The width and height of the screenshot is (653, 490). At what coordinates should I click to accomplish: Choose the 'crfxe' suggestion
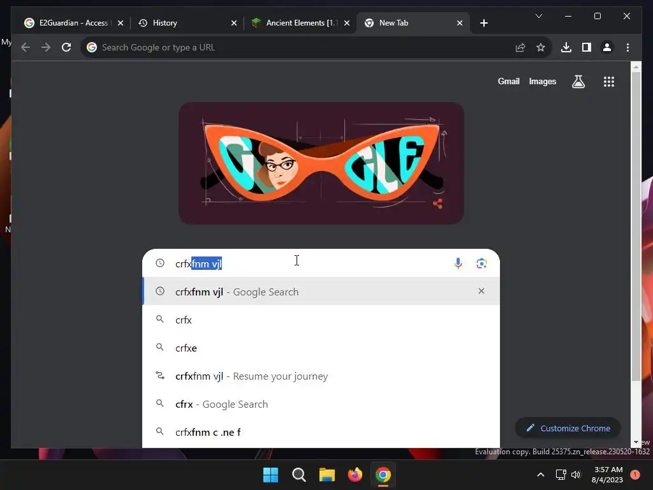[321, 348]
